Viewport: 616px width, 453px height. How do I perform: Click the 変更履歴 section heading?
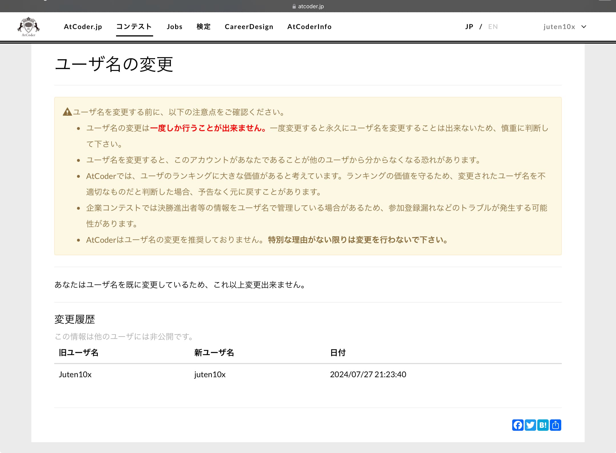(x=74, y=319)
